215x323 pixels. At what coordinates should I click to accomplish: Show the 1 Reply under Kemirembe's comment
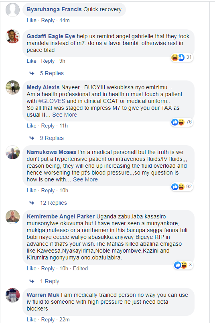(49, 281)
